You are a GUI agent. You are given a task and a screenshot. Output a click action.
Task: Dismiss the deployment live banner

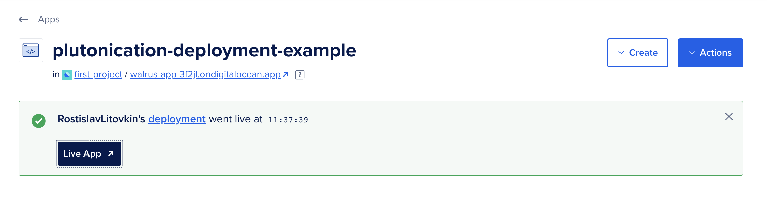[x=729, y=117]
